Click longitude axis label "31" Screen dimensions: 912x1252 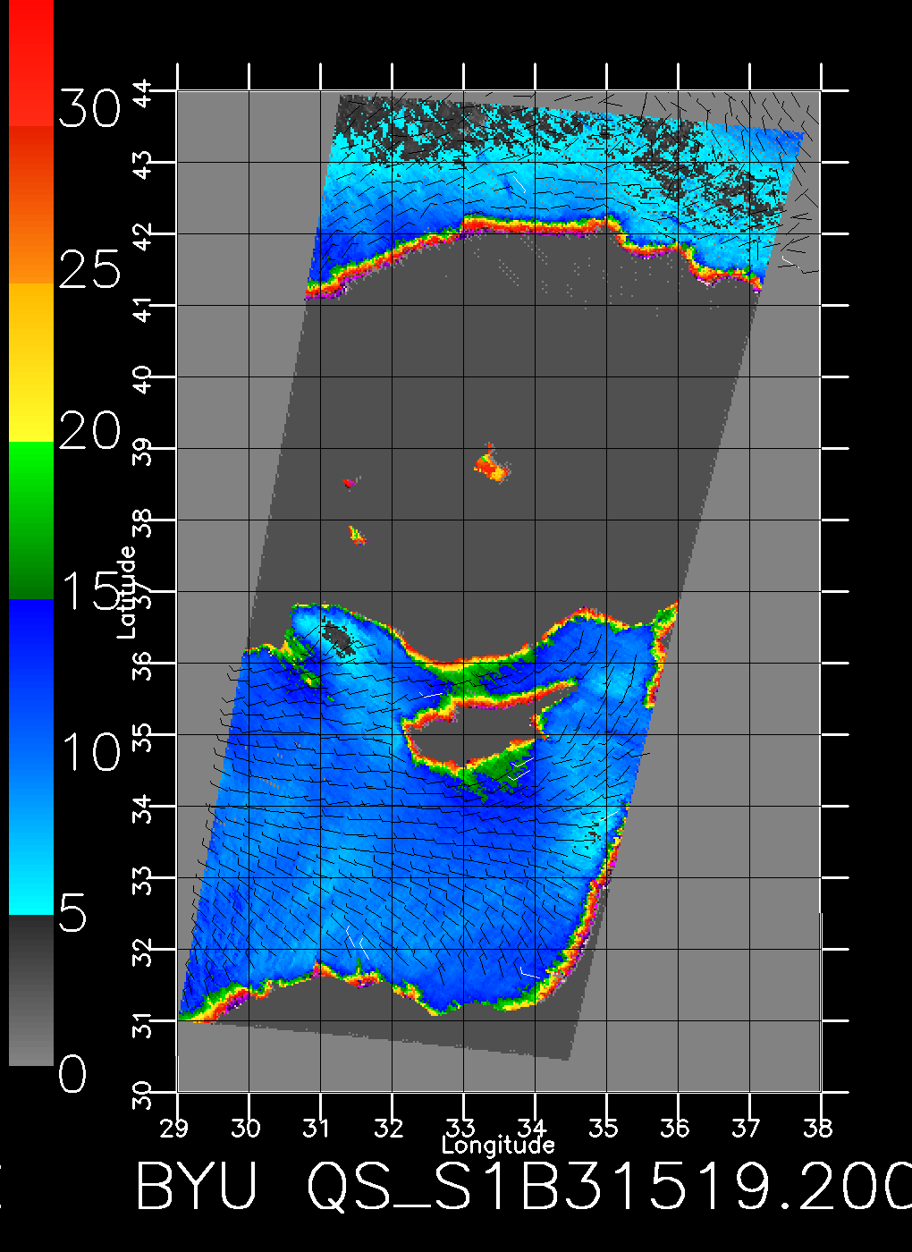[317, 1128]
